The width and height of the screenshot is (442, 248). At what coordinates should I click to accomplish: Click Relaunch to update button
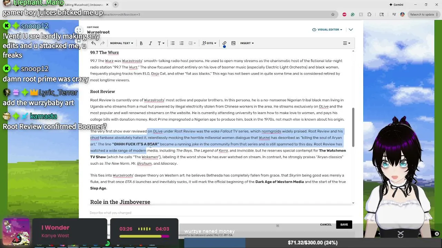pyautogui.click(x=424, y=14)
